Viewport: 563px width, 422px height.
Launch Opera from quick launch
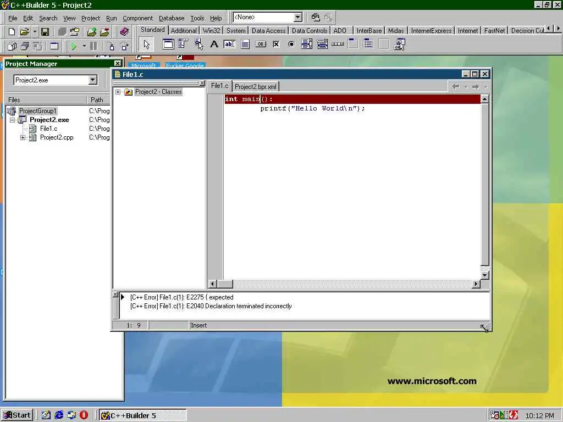click(84, 415)
